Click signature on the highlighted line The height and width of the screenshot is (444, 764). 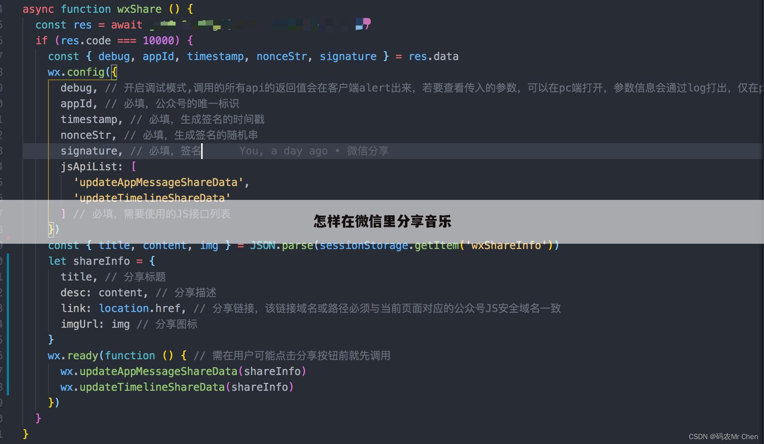(x=89, y=151)
